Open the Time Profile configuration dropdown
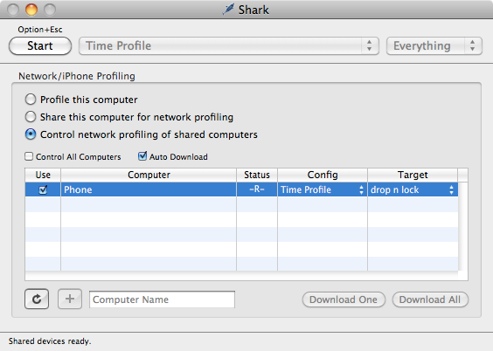This screenshot has width=493, height=351. (x=228, y=45)
